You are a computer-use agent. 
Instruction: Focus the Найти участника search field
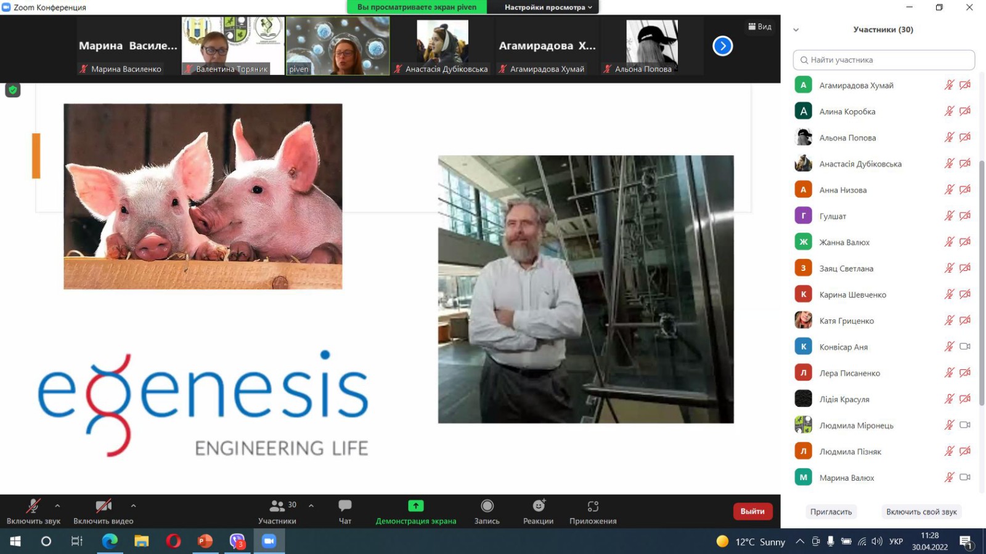point(884,60)
